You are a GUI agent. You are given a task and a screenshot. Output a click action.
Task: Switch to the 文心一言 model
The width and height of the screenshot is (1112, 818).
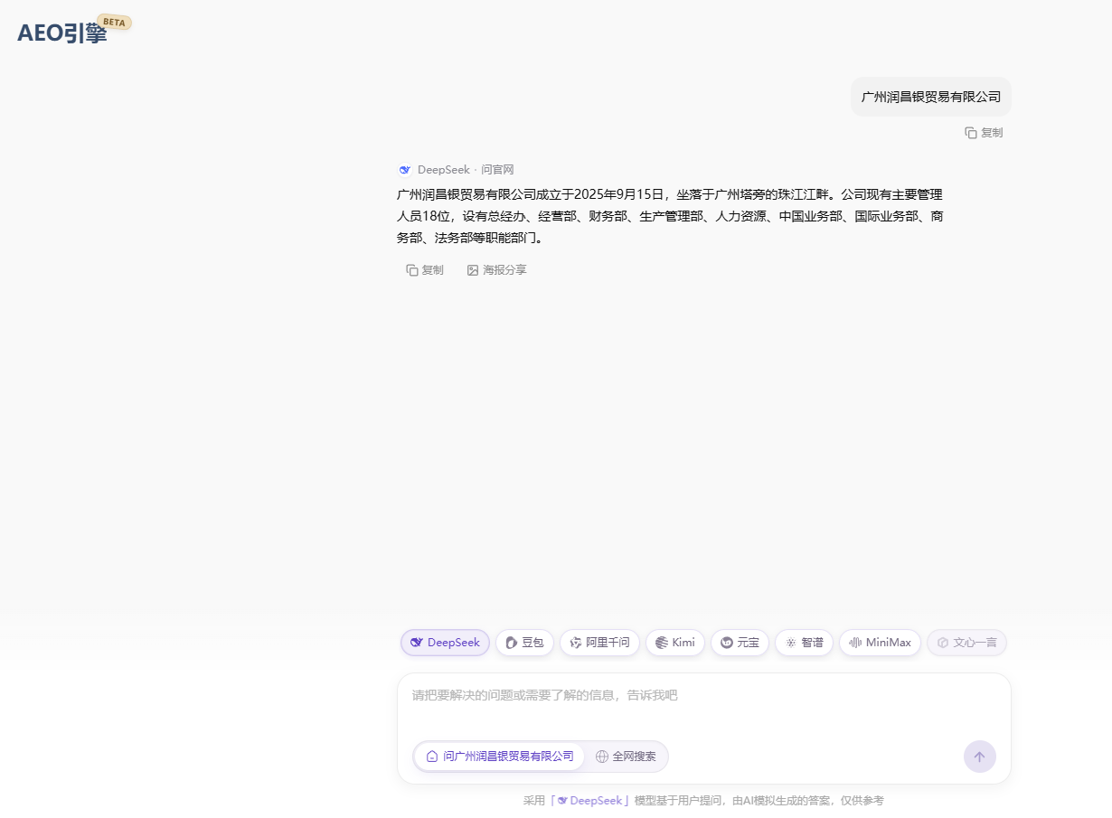click(x=966, y=643)
